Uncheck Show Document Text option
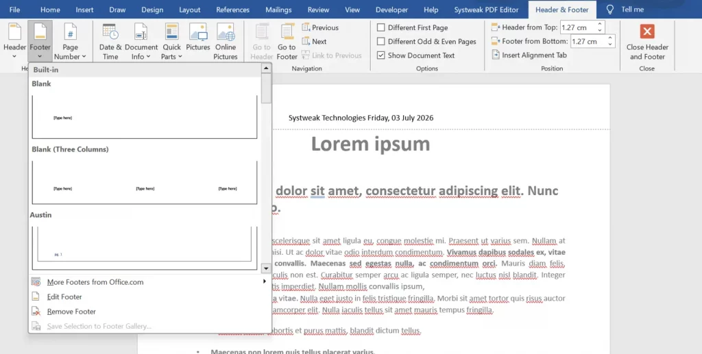This screenshot has height=354, width=702. point(381,55)
